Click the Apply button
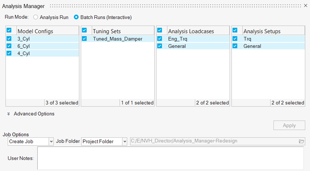Screen dimensions: 310x171 289,126
